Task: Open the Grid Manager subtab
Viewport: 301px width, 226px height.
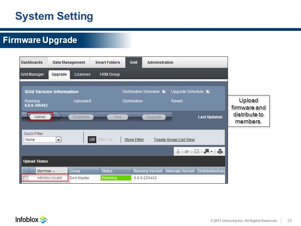Action: pos(32,74)
